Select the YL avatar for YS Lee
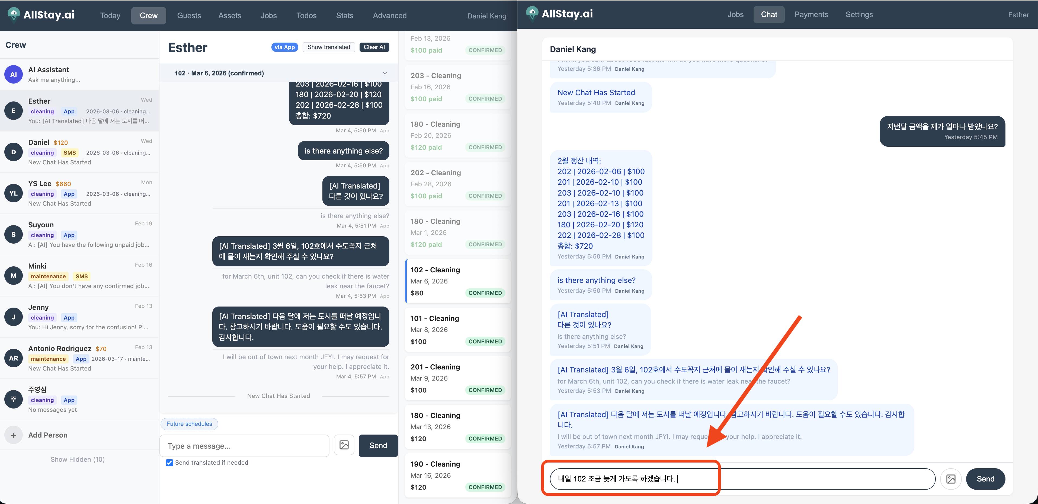 click(13, 193)
